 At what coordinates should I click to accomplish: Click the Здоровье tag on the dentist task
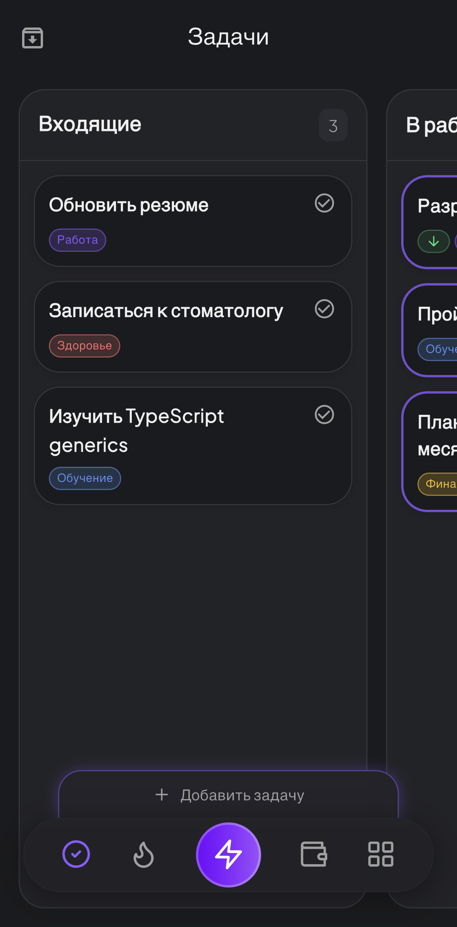(84, 346)
